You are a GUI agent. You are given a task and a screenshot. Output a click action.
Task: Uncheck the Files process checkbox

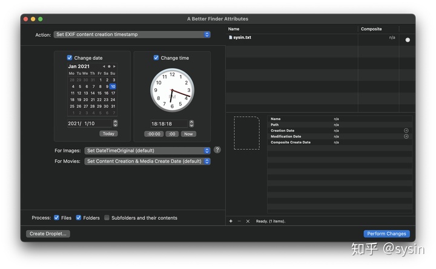click(x=56, y=218)
